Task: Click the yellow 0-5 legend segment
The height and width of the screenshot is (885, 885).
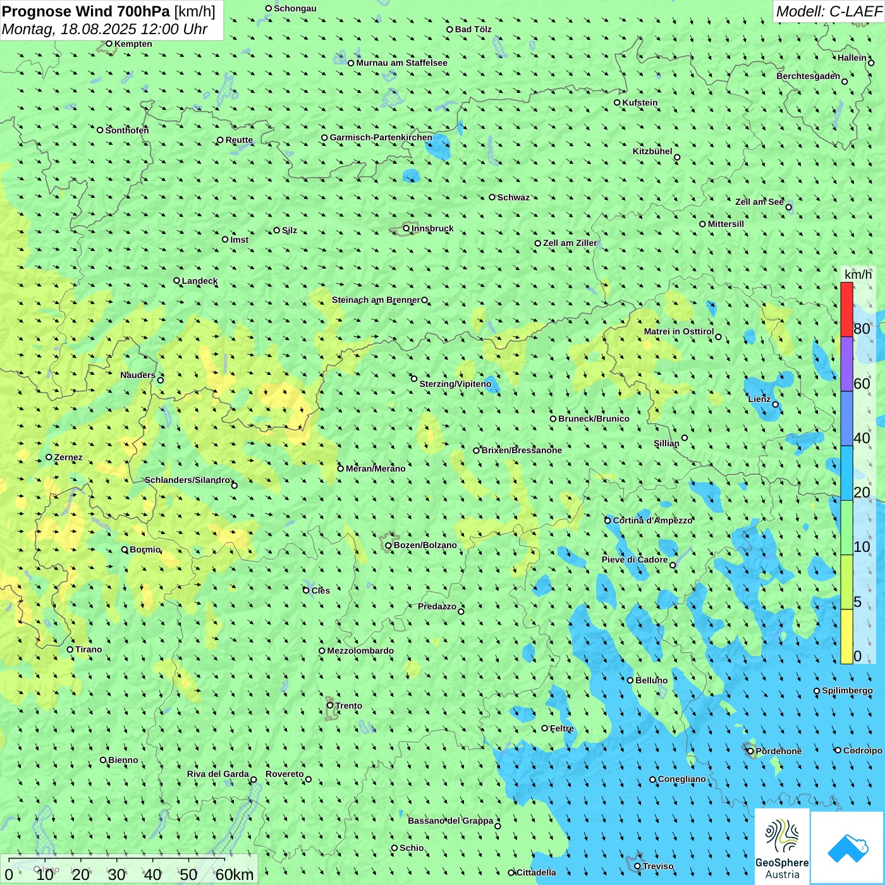Action: coord(846,637)
